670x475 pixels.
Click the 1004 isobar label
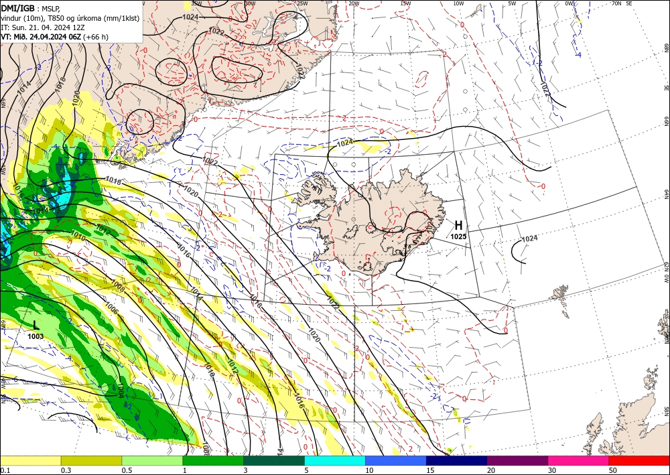pyautogui.click(x=121, y=391)
